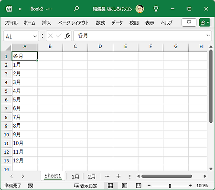
Task: Click the Excel app icon in title bar
Action: (9, 9)
